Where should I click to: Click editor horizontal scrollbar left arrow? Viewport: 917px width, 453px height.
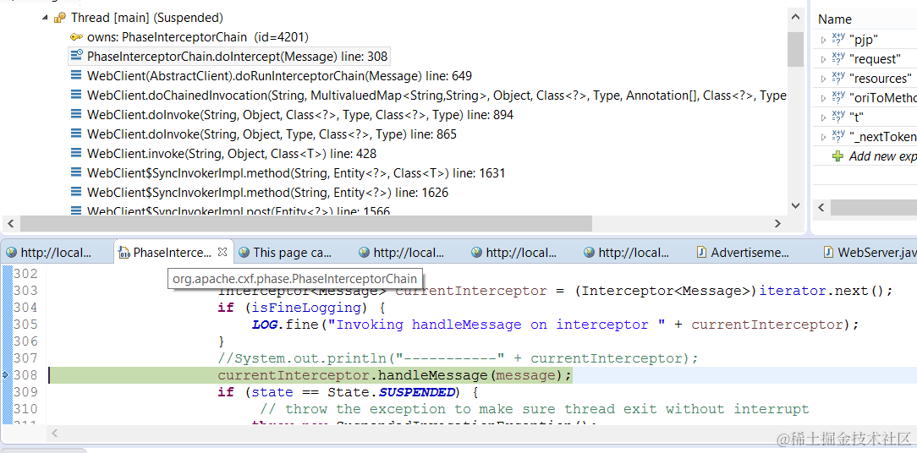[54, 433]
